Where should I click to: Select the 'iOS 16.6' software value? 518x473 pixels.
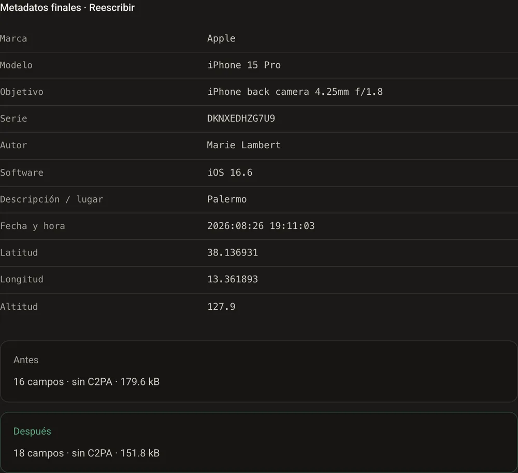(230, 173)
